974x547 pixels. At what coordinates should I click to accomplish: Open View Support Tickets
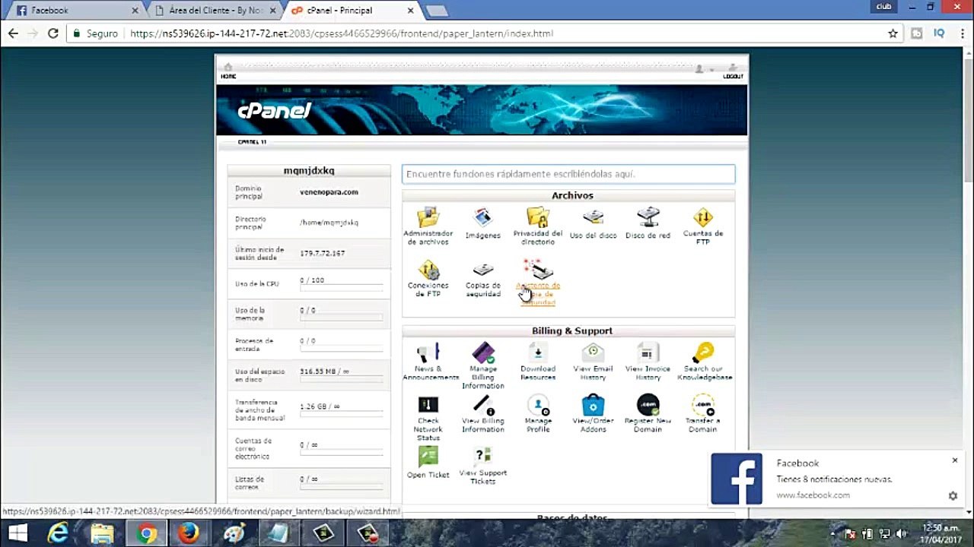482,456
